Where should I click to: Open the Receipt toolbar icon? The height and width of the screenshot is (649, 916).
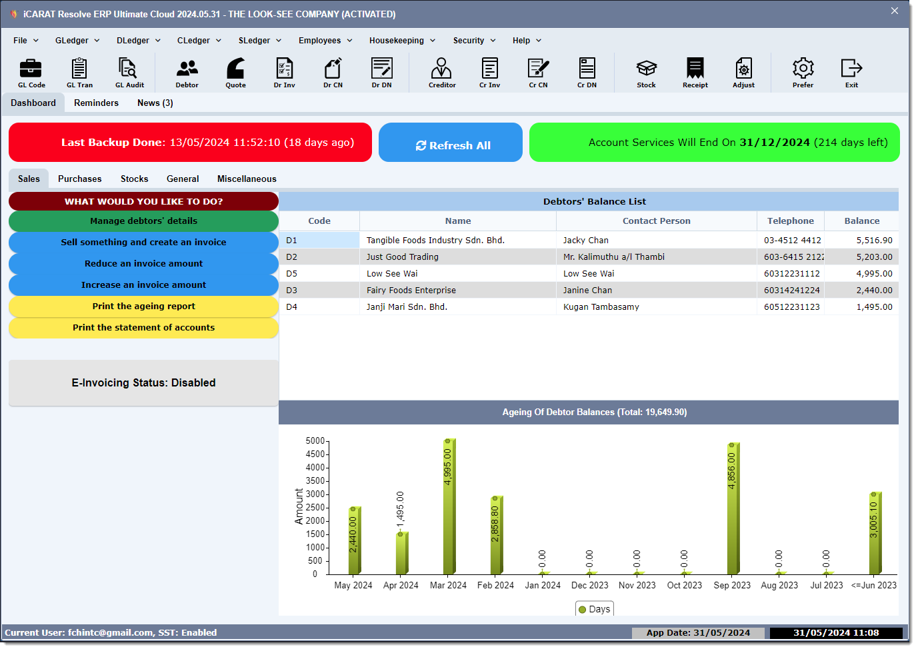click(695, 73)
